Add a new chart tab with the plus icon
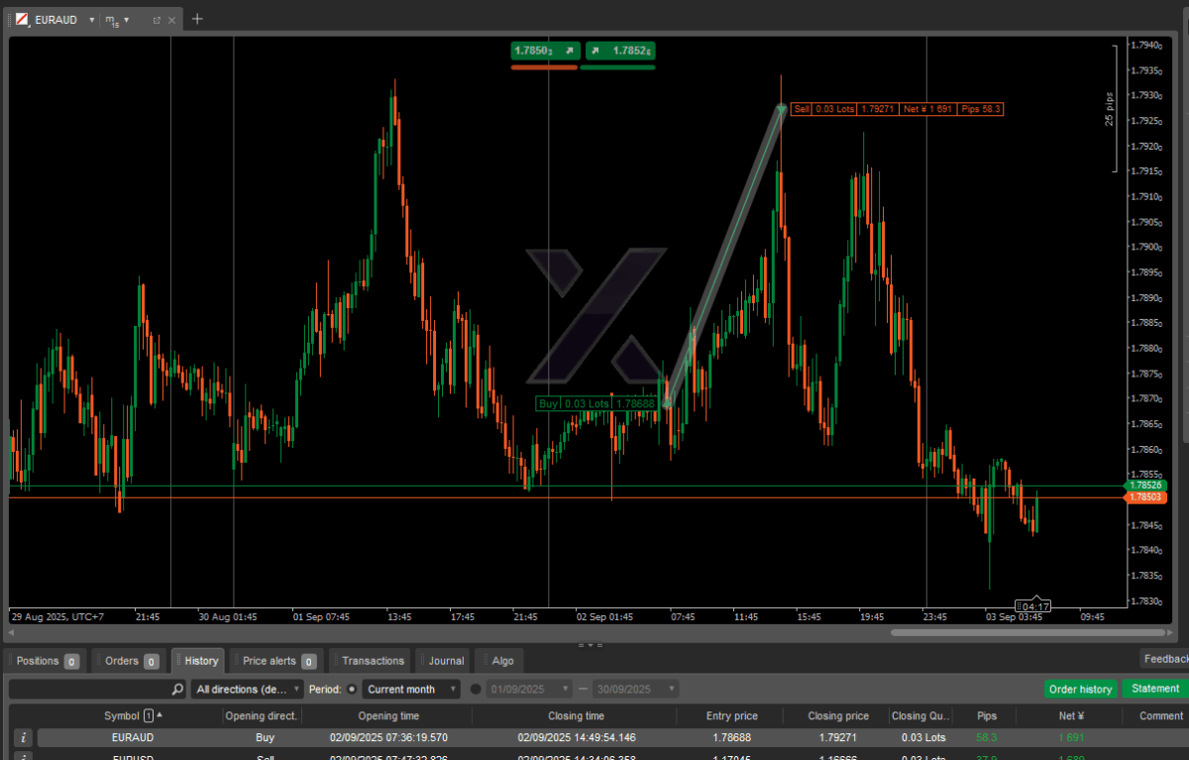This screenshot has width=1189, height=760. pos(197,19)
